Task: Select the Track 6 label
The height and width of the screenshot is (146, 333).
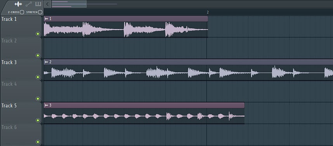Action: (9, 127)
